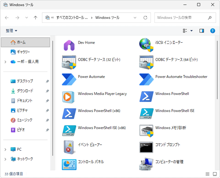Screen dimensions: 220x178
Task: Maximize the Windows ツール window
Action: click(198, 5)
